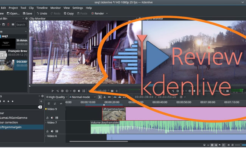Set zone out point in Clip Monitor

pyautogui.click(x=58, y=91)
